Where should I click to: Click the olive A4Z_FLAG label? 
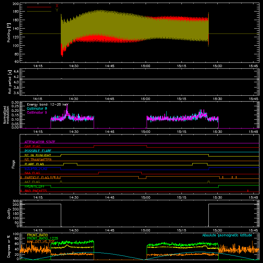pos(32,182)
